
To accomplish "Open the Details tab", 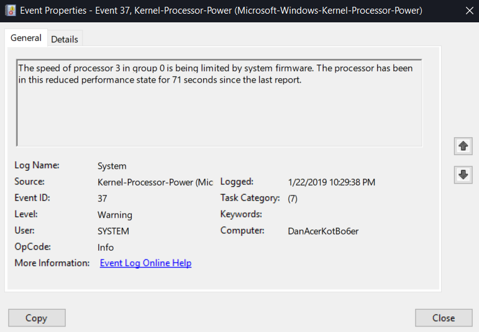I will [65, 39].
